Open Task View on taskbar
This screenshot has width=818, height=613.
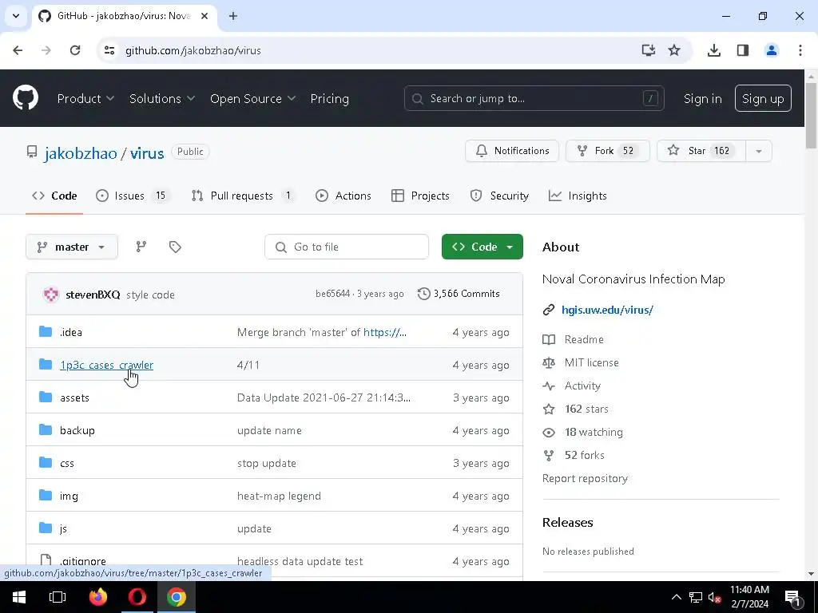(58, 597)
